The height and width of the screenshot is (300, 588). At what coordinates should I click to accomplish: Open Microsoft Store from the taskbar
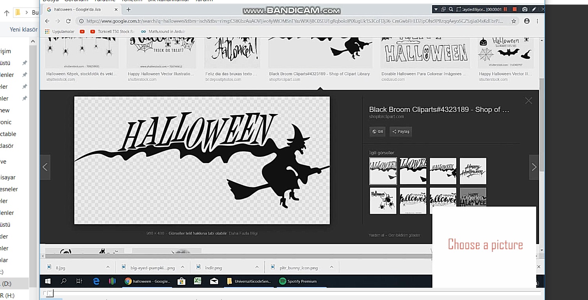(x=181, y=281)
